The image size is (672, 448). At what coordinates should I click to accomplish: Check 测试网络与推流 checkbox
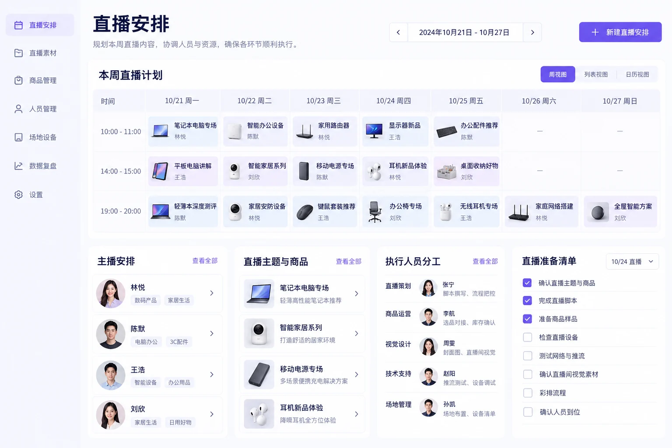tap(528, 356)
